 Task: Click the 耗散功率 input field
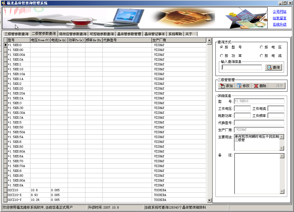pyautogui.click(x=242, y=116)
